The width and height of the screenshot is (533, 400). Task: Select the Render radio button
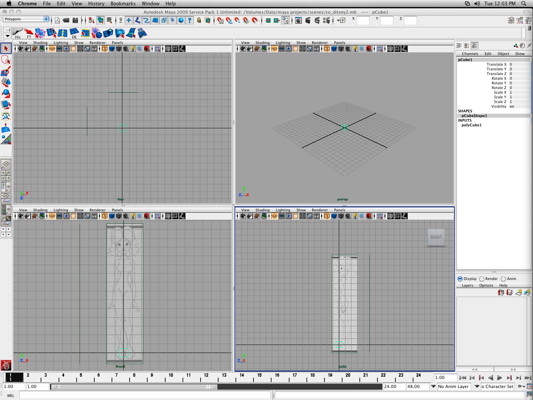[482, 279]
